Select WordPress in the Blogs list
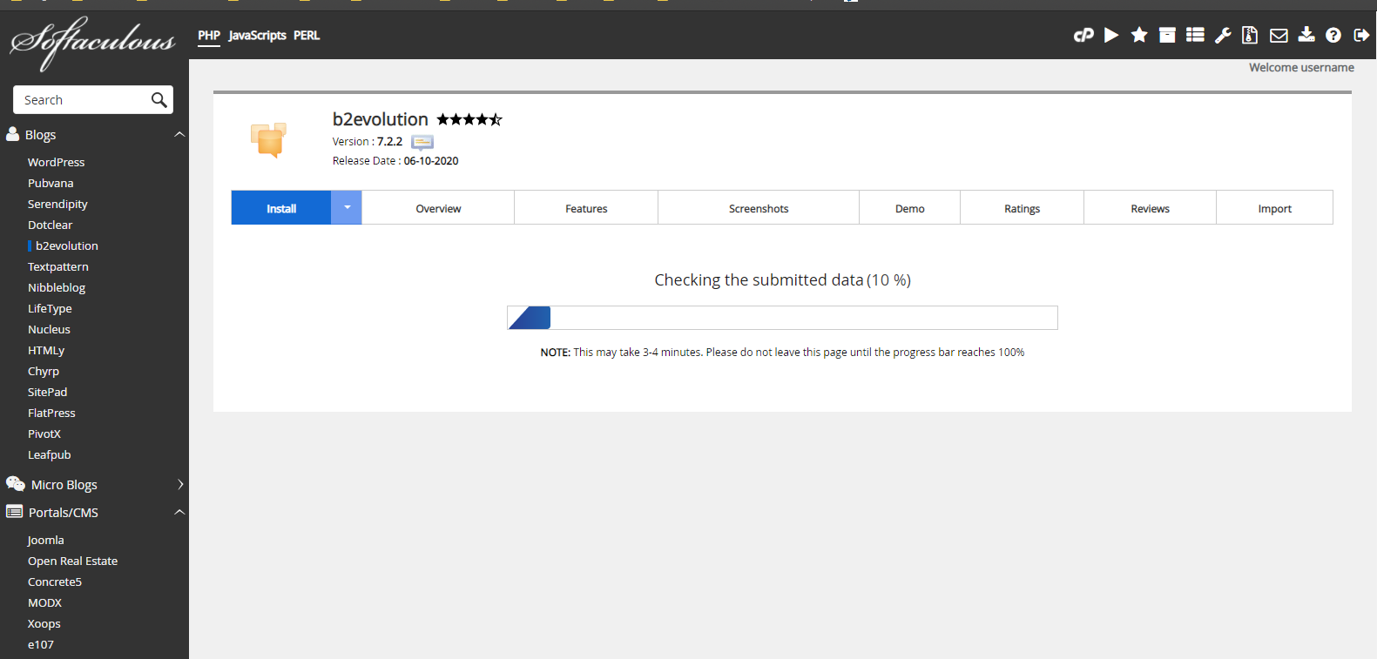Image resolution: width=1377 pixels, height=659 pixels. [56, 162]
